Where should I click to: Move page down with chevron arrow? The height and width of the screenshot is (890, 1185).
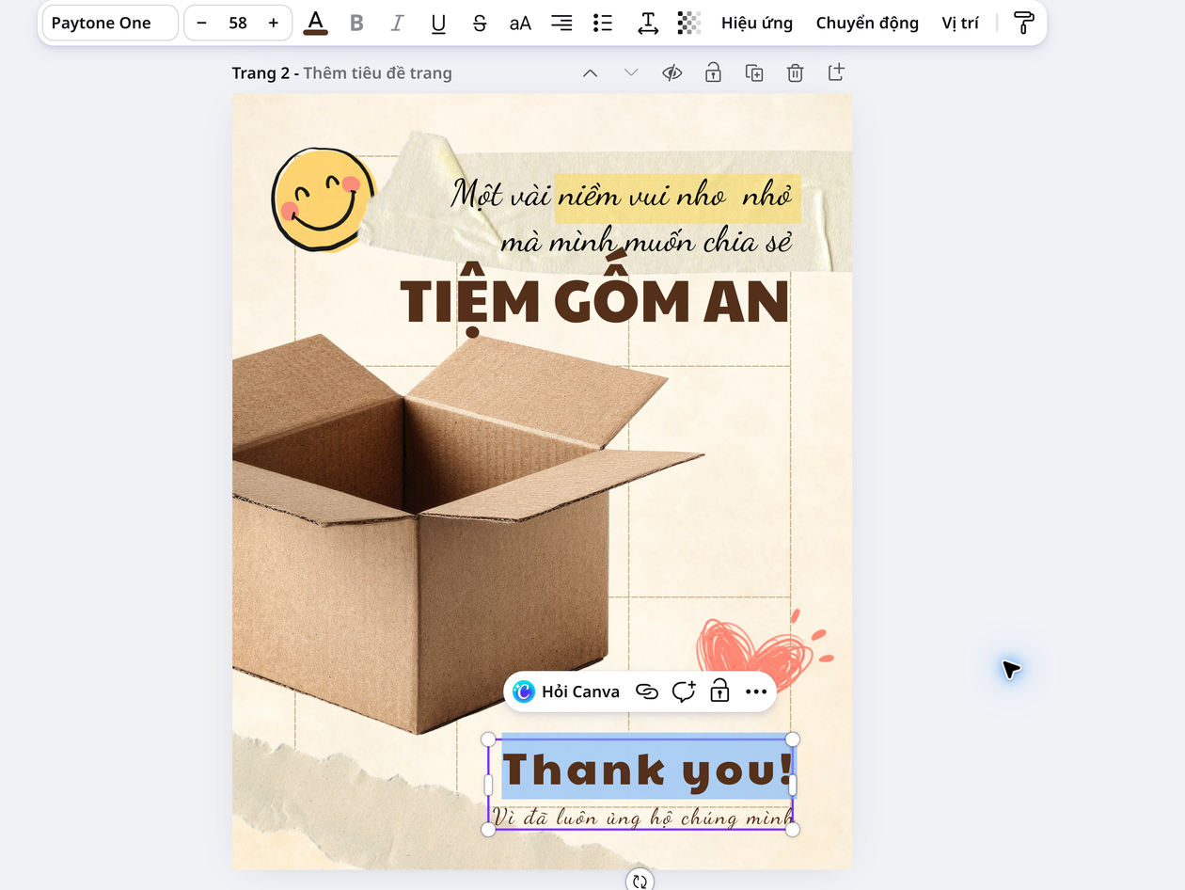pyautogui.click(x=631, y=72)
